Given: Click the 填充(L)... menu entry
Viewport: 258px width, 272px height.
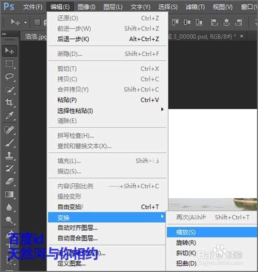Looking at the screenshot, I should [x=107, y=161].
